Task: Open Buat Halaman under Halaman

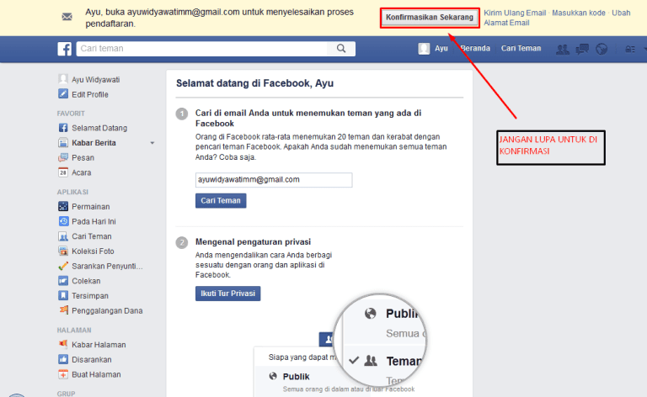Action: click(x=96, y=374)
